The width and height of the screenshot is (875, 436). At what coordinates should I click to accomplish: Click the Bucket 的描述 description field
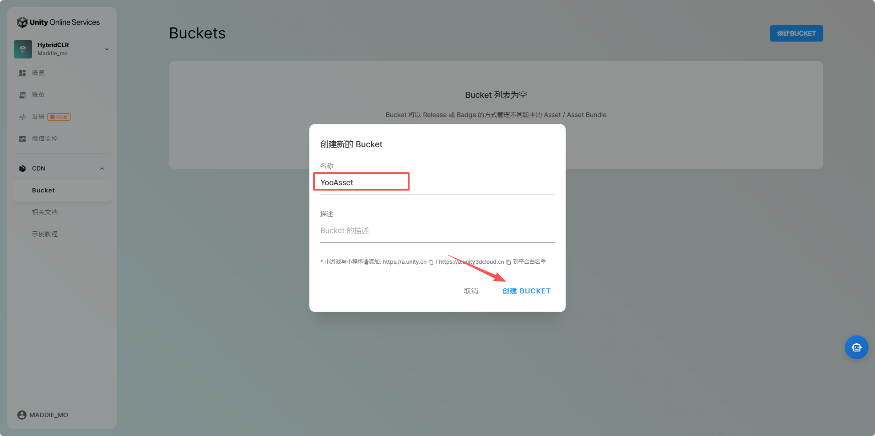tap(437, 231)
